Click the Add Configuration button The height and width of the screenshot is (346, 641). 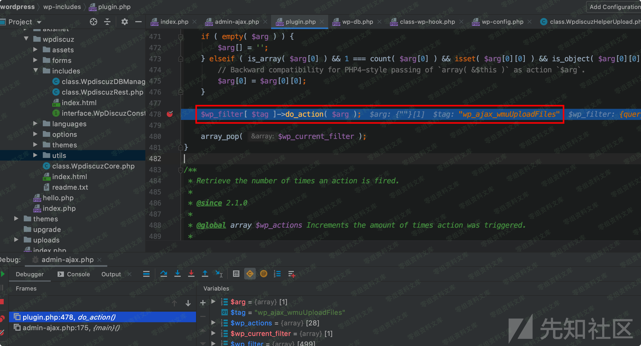615,7
